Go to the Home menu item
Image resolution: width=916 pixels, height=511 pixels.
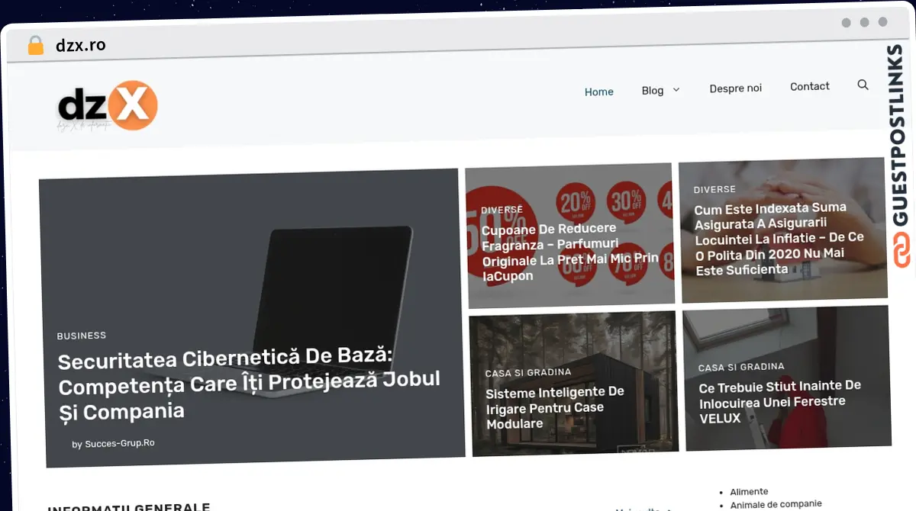[x=599, y=92]
